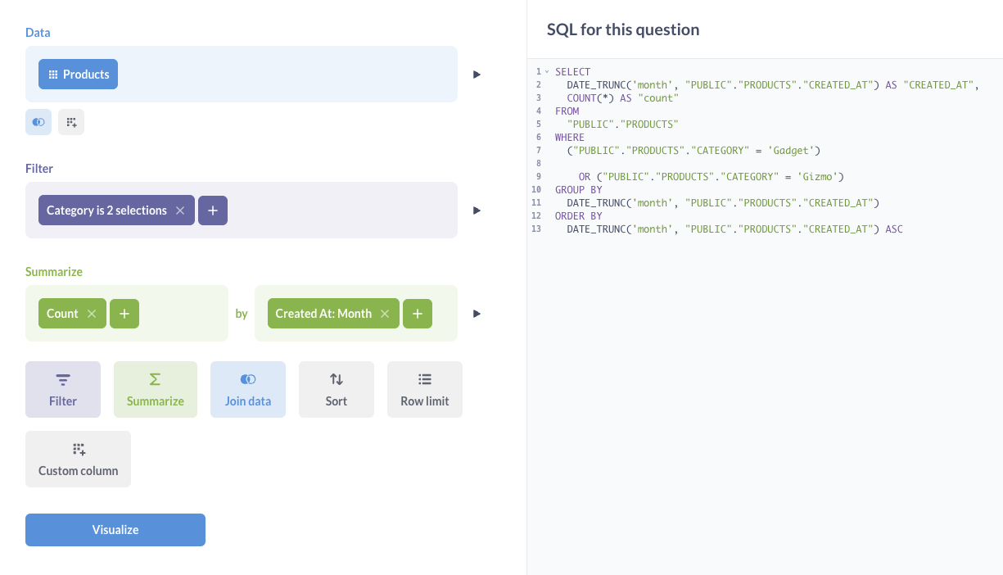Select the funnel-shaped Filter action icon
Screen dimensions: 1003x575
click(62, 379)
